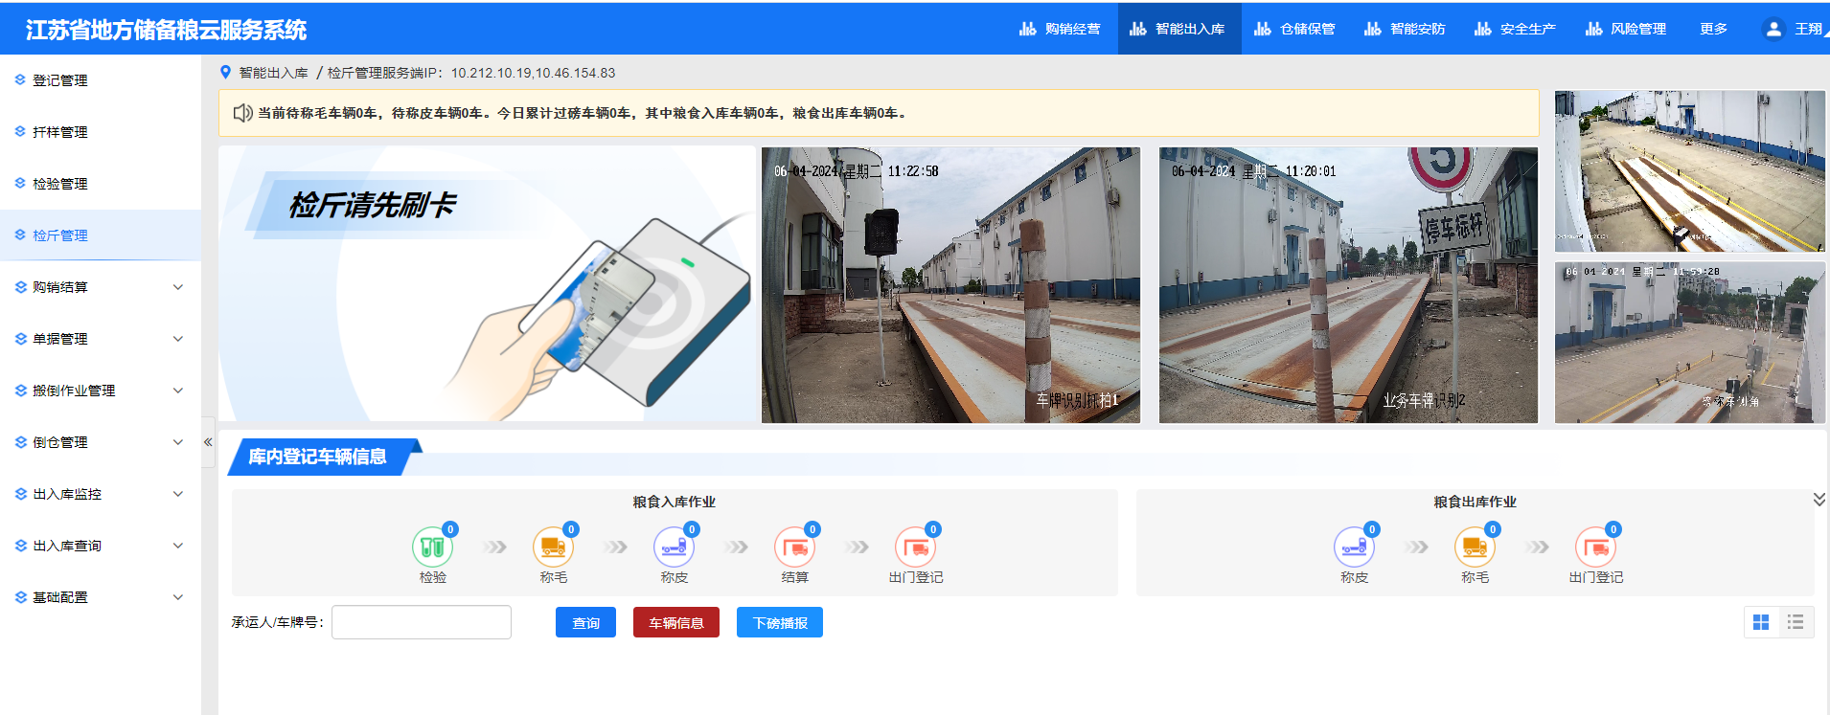Switch to list view layout
Screen dimensions: 1830x715
(1796, 622)
